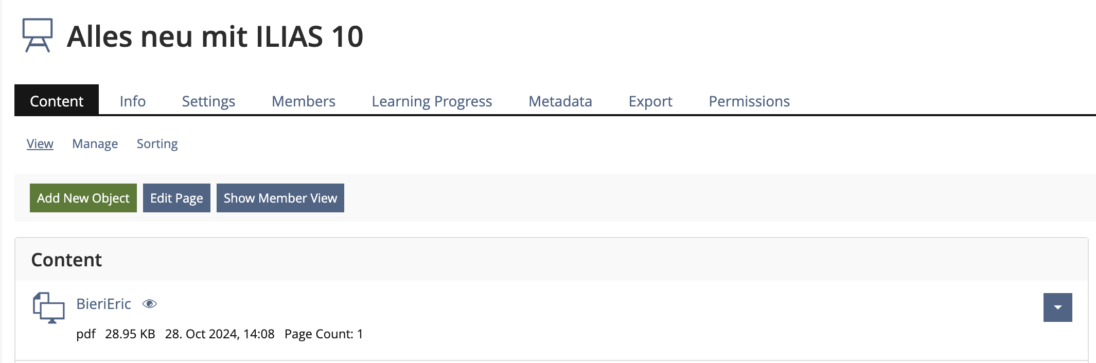Activate Show Member View
This screenshot has height=363, width=1096.
click(x=280, y=198)
